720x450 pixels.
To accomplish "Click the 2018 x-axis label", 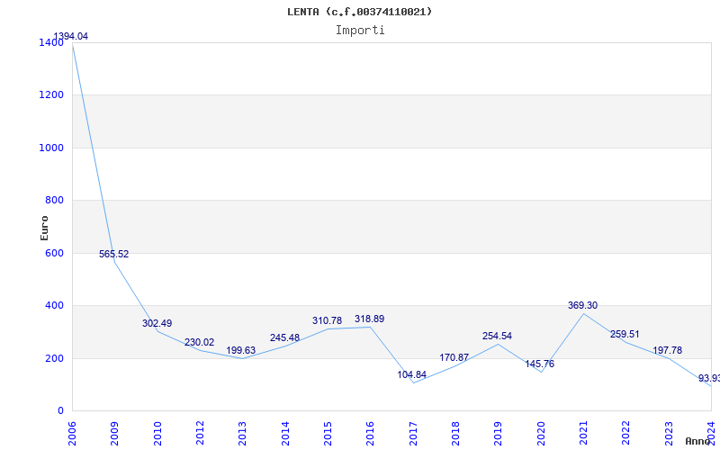I will [455, 433].
